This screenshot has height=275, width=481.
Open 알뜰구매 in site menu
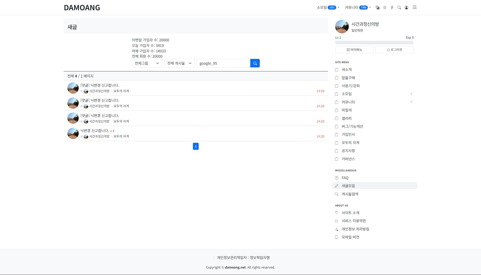click(348, 78)
